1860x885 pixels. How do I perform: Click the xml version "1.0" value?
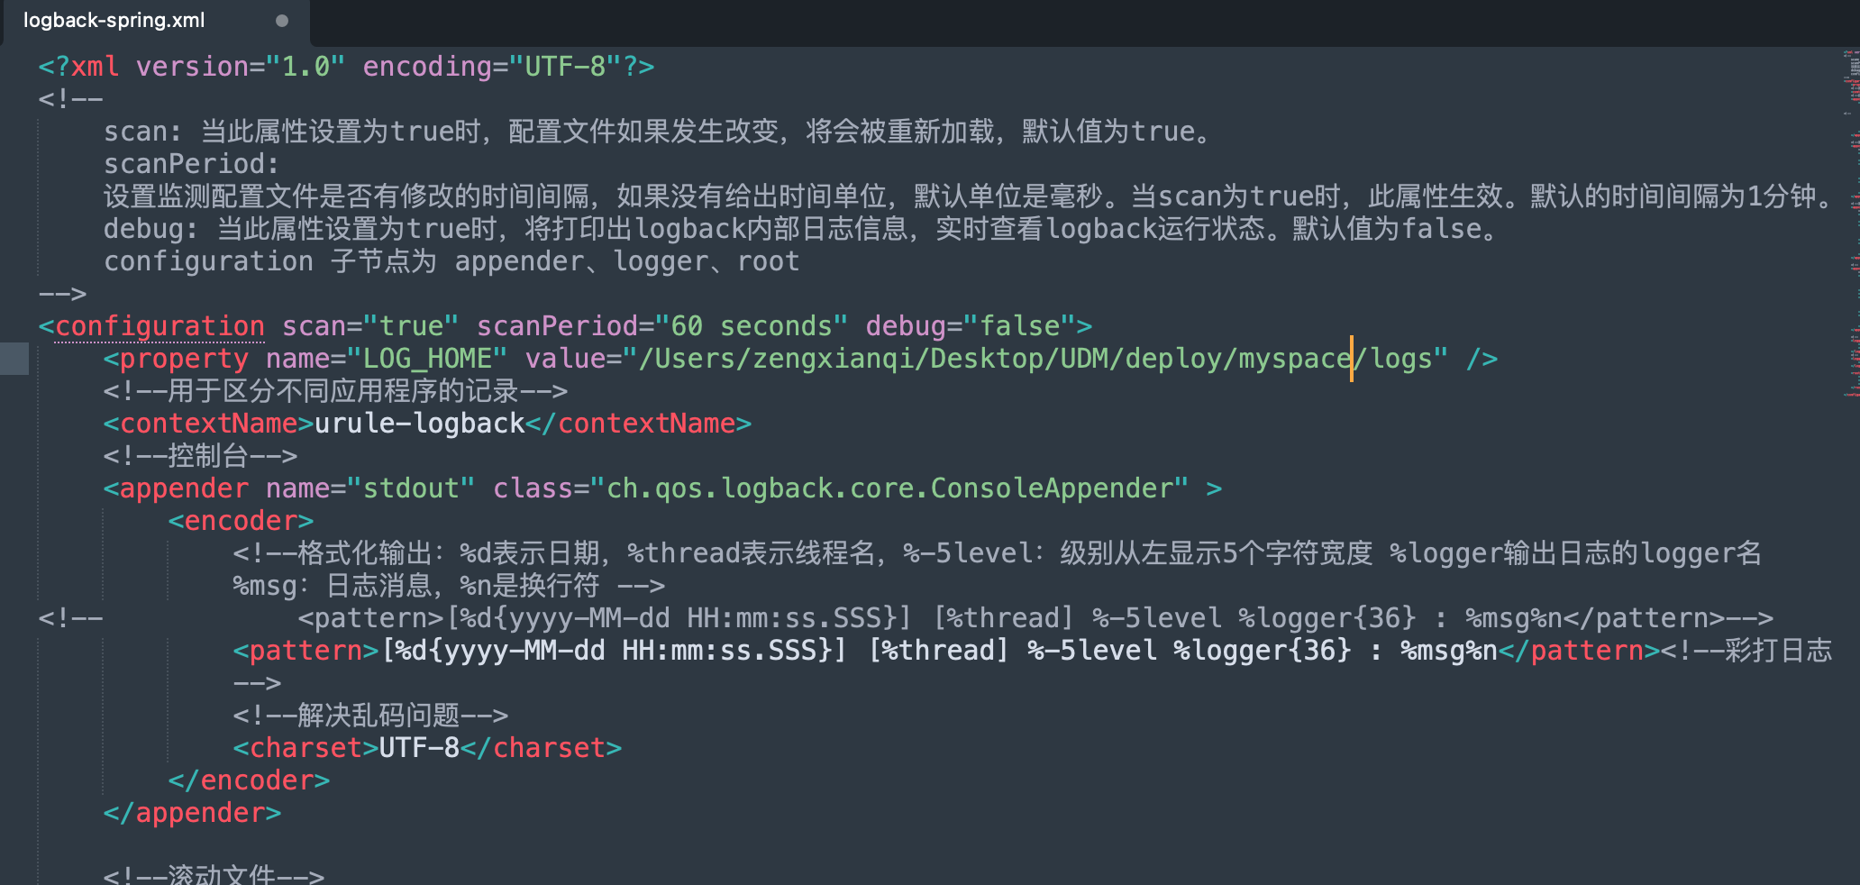click(x=305, y=67)
